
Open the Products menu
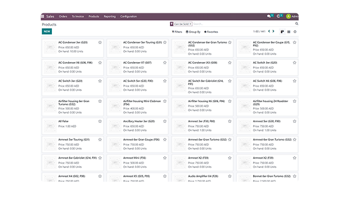(94, 17)
